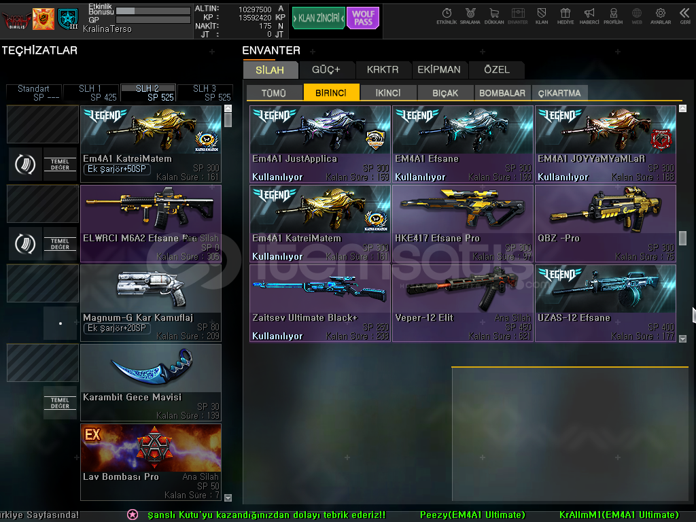The height and width of the screenshot is (522, 696).
Task: Open the Haberci megaphone icon
Action: (x=589, y=16)
